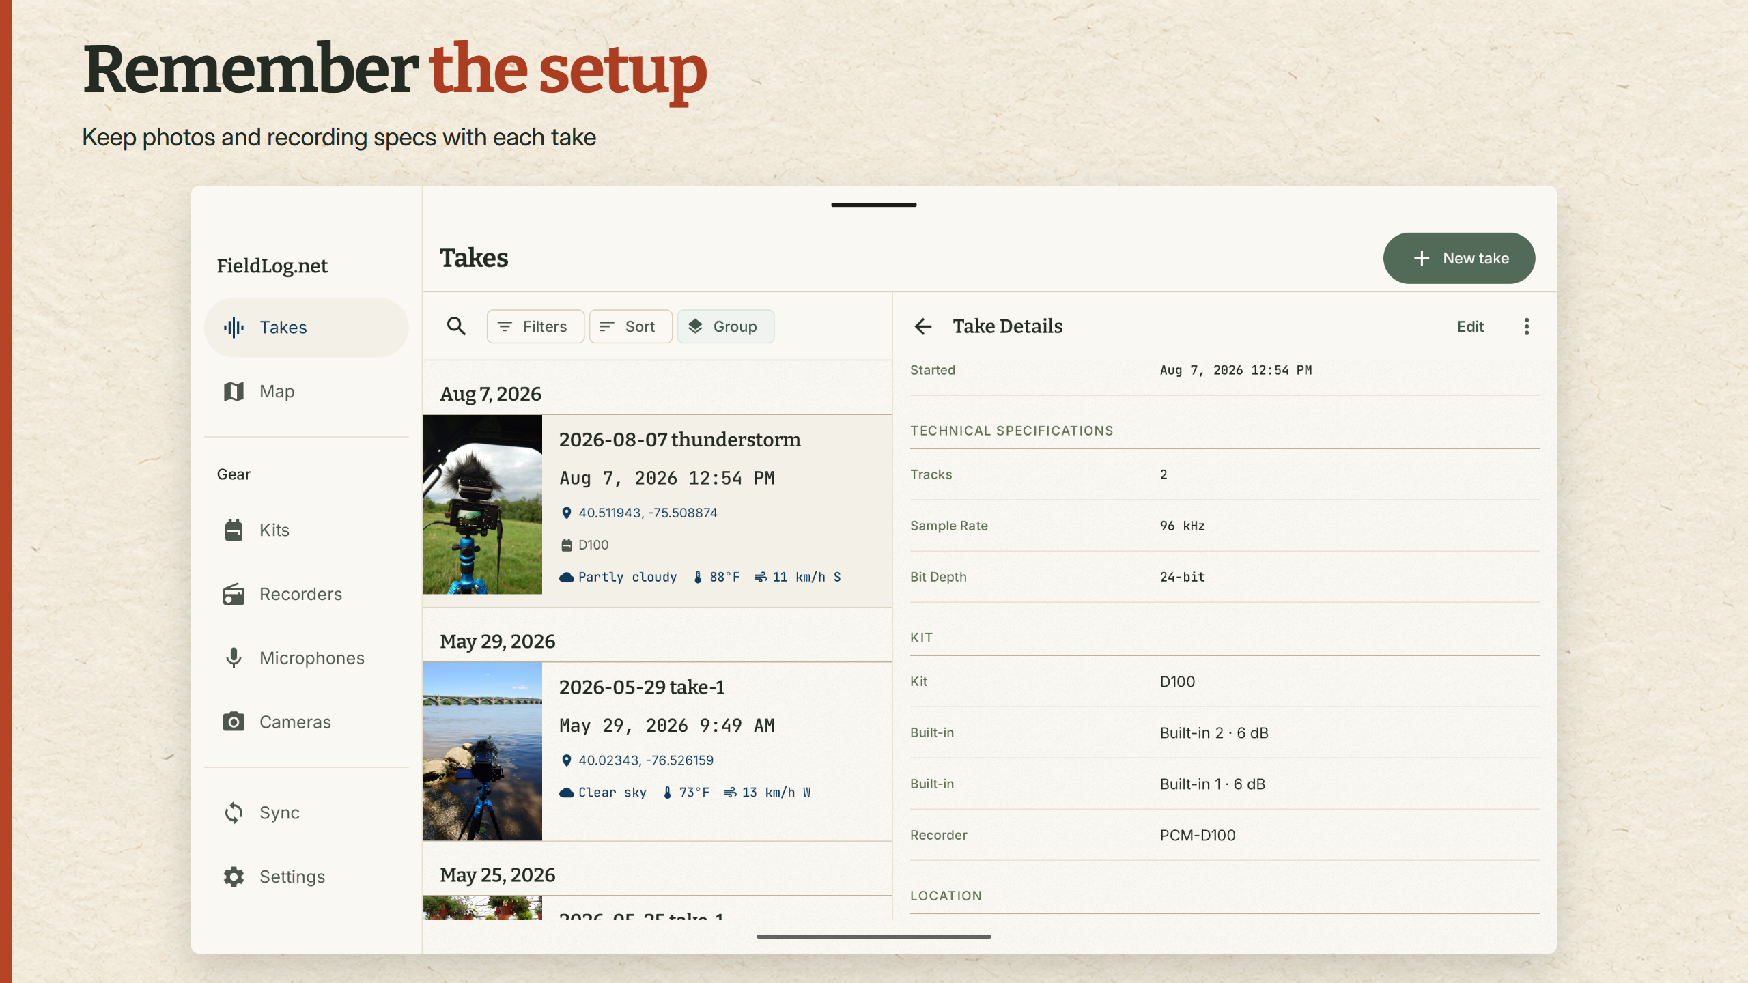1748x983 pixels.
Task: Click the Kit D100 value in details
Action: 1177,681
